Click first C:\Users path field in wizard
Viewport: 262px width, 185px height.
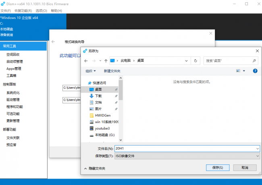pyautogui.click(x=71, y=88)
